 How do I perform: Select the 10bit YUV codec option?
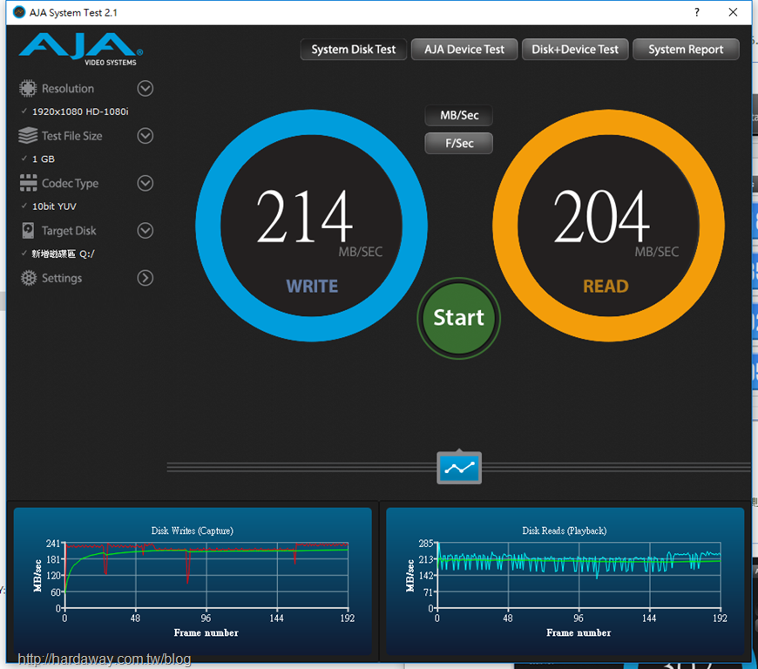(54, 206)
